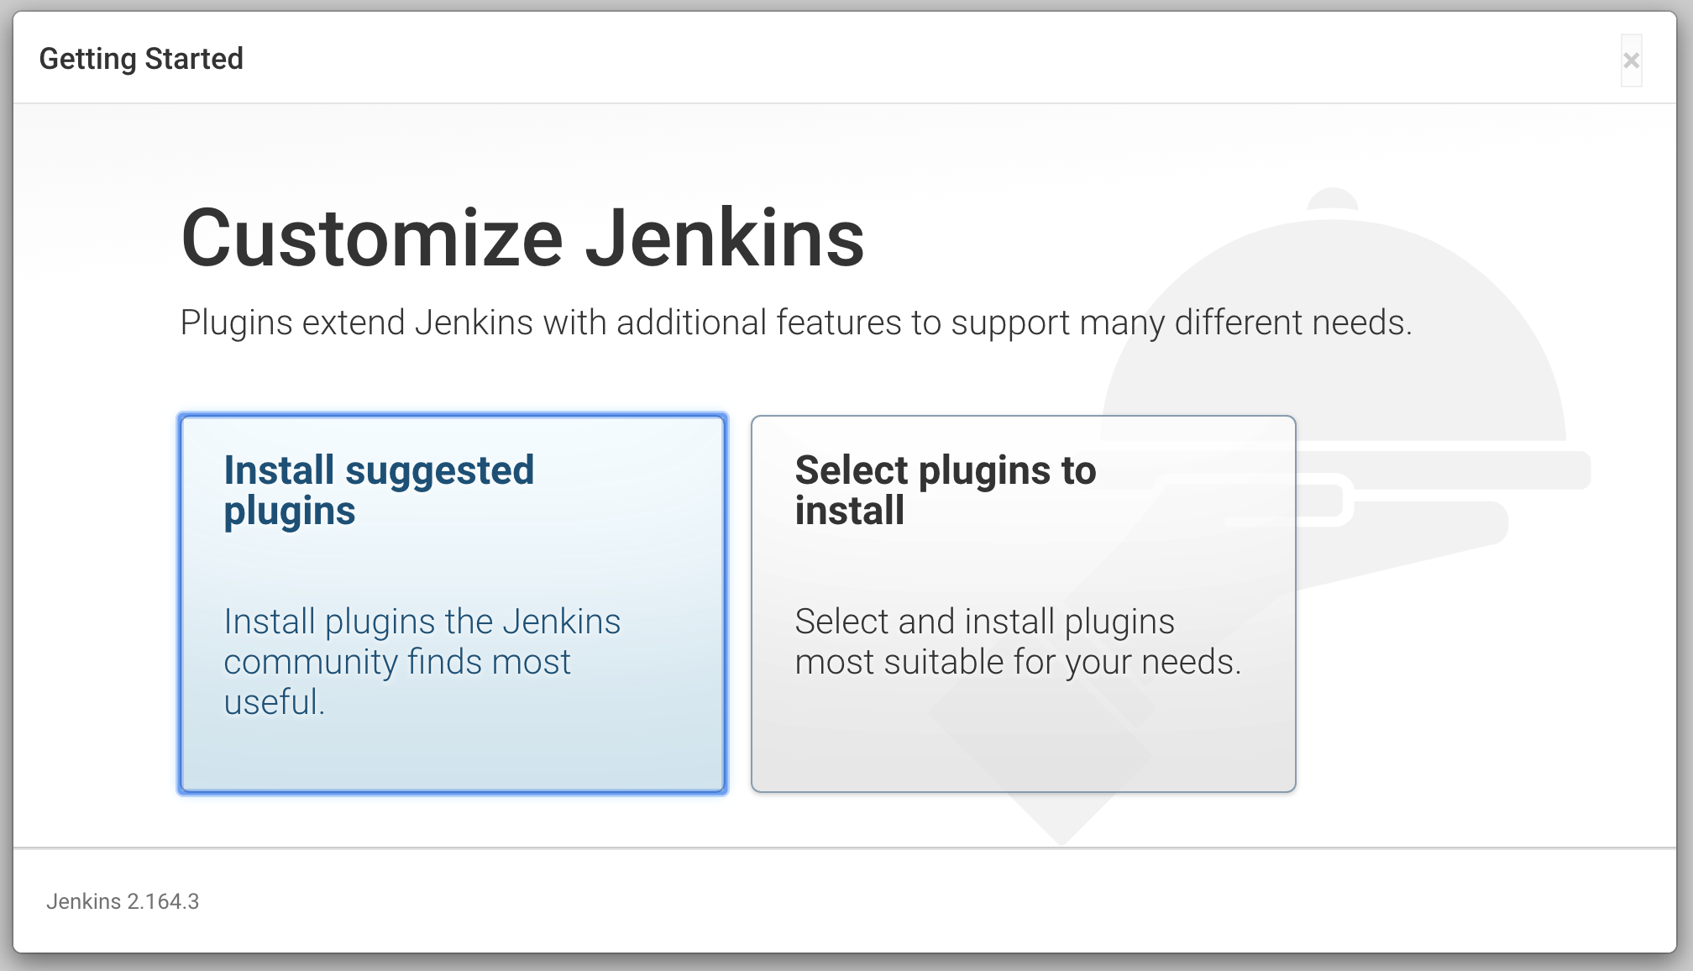The width and height of the screenshot is (1693, 971).
Task: Click the Getting Started dialog title
Action: coord(141,59)
